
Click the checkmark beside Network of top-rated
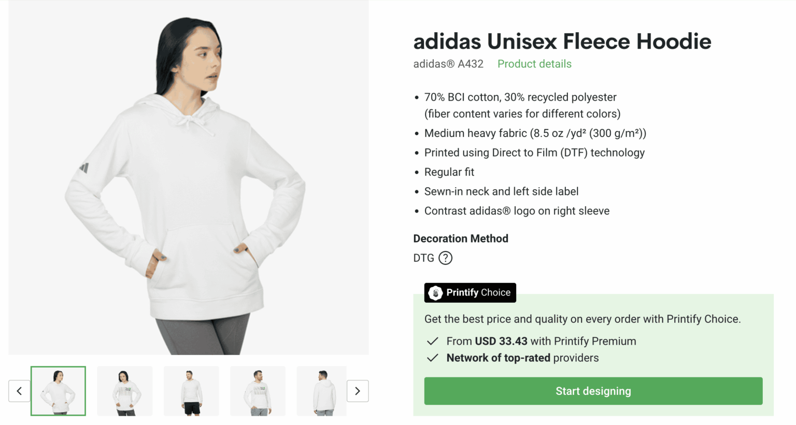pyautogui.click(x=432, y=358)
